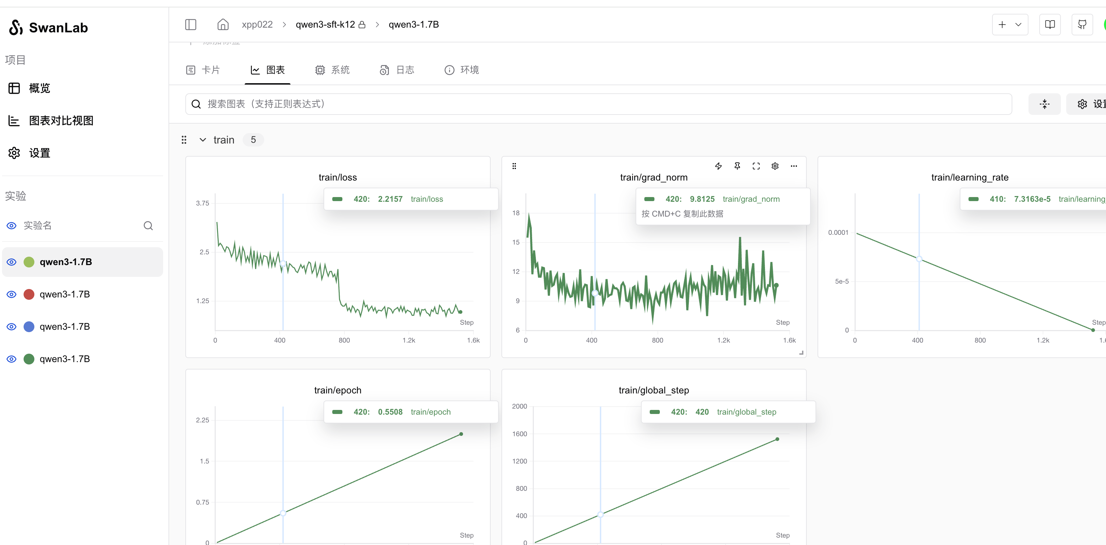Click the plus create button
The width and height of the screenshot is (1106, 545).
tap(1002, 25)
